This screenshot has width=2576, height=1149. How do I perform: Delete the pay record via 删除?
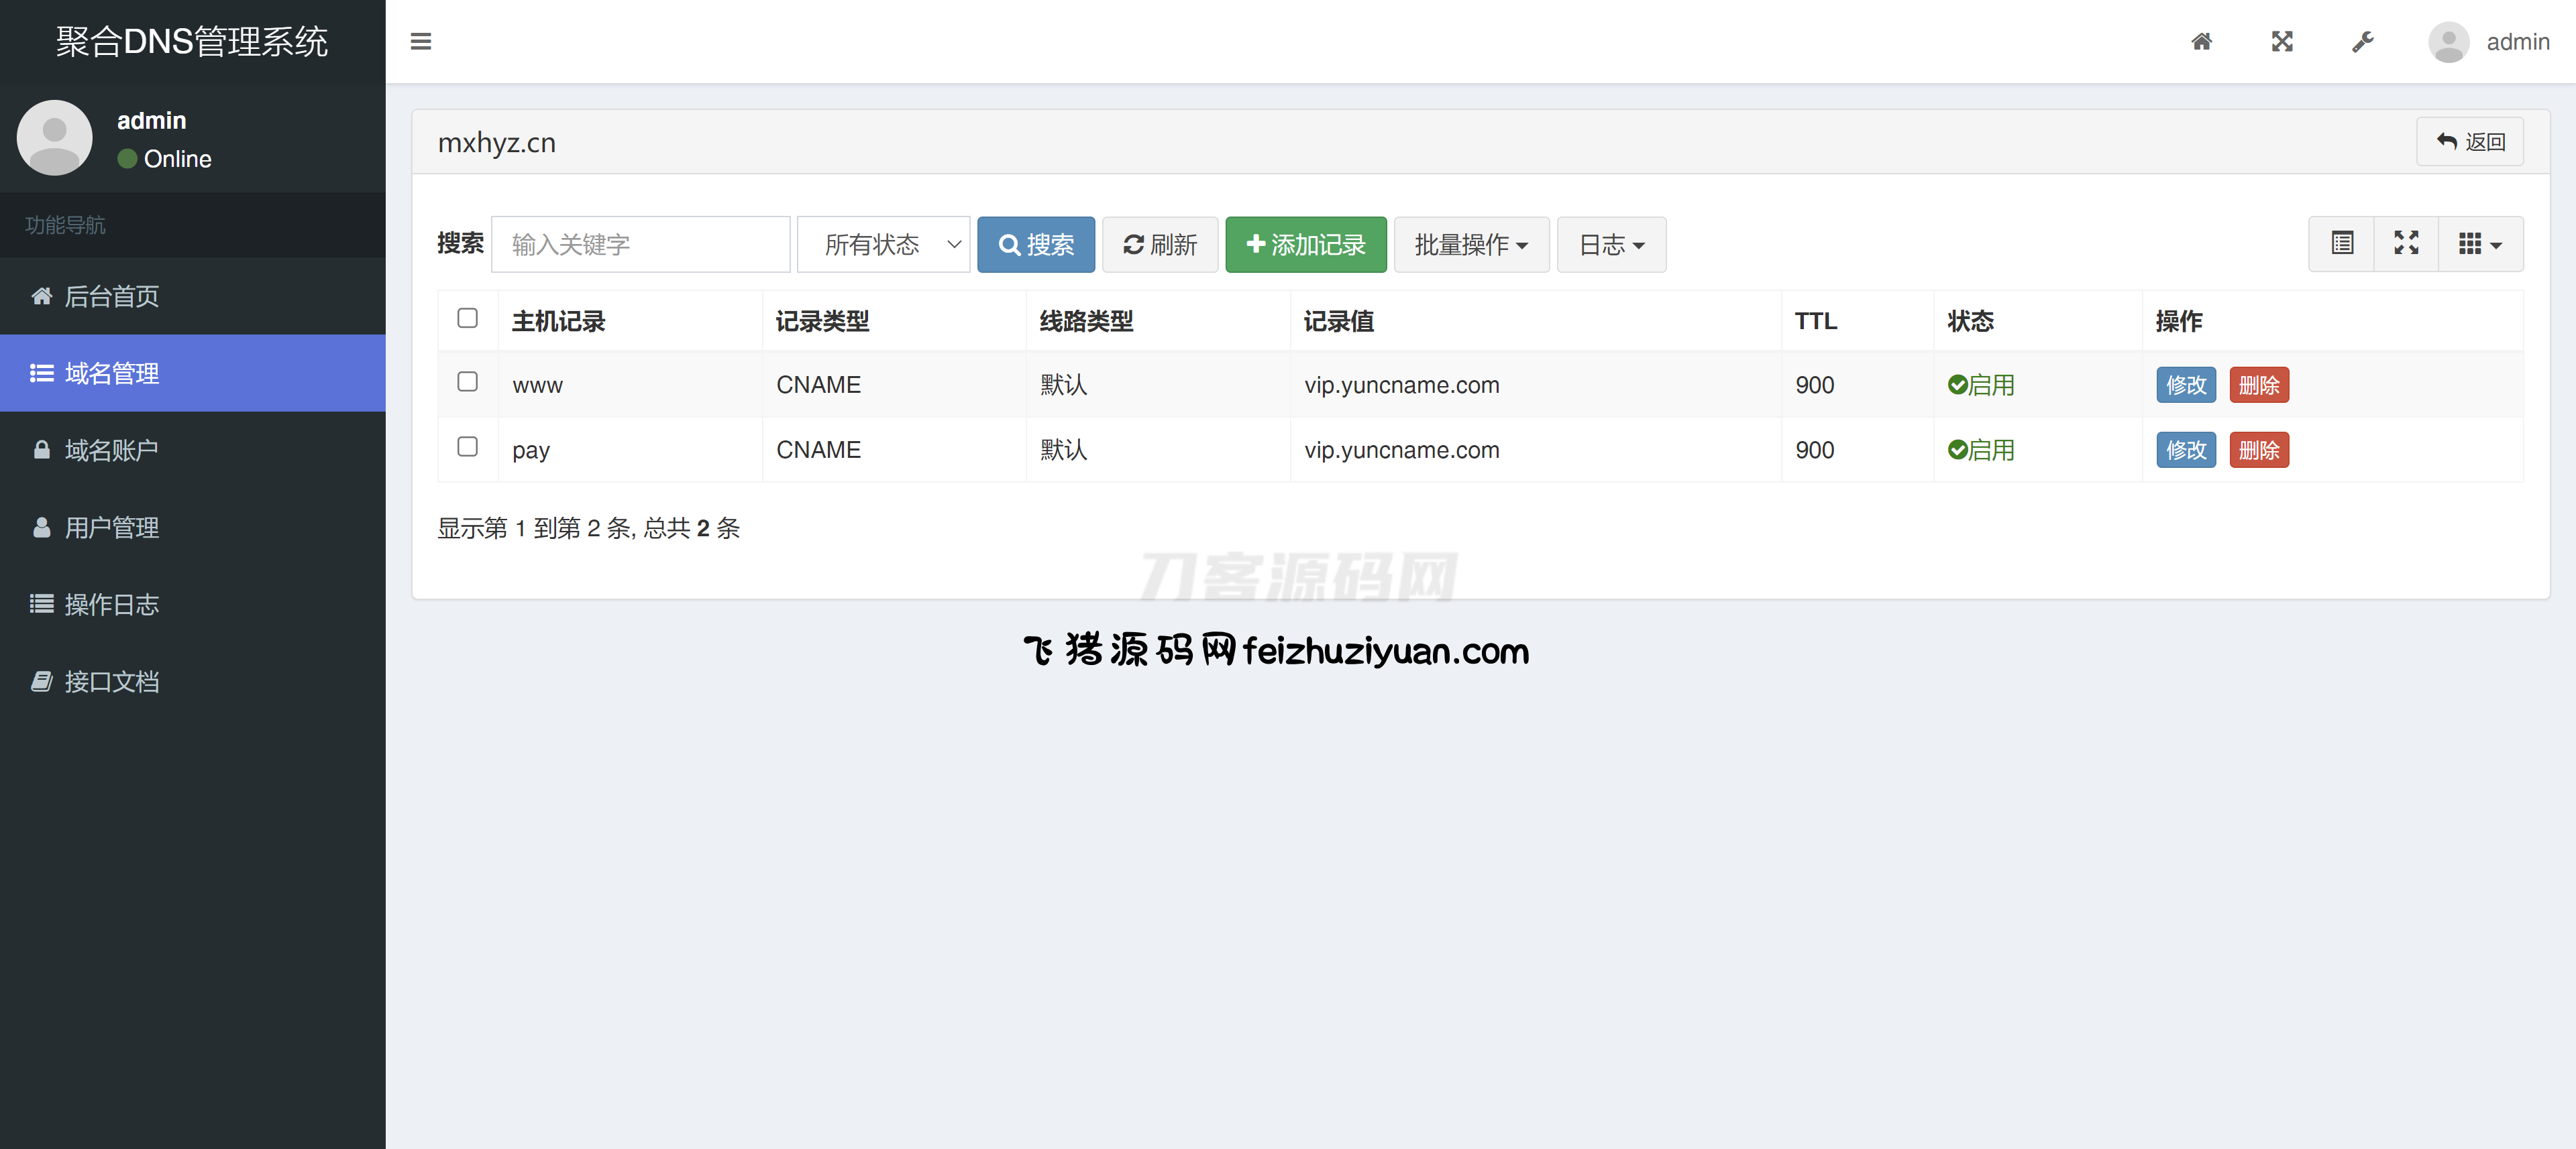pos(2258,450)
